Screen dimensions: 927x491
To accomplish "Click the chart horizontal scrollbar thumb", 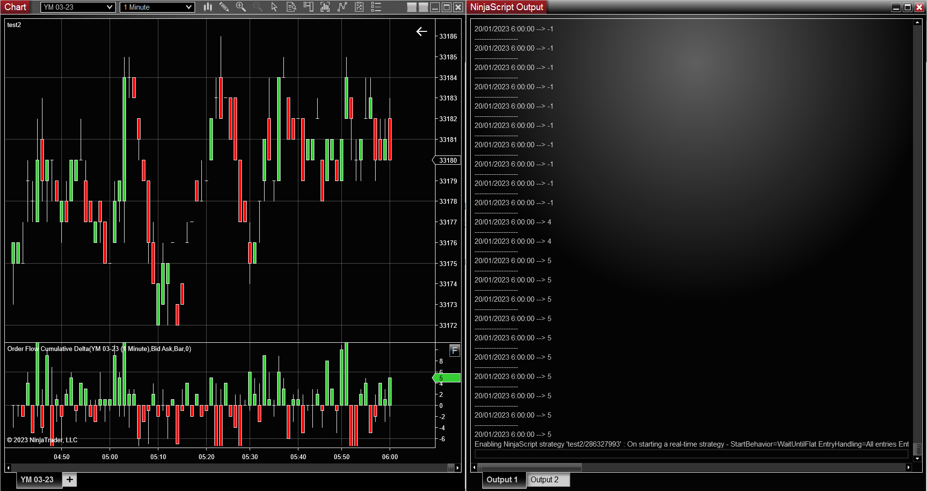I will point(451,467).
